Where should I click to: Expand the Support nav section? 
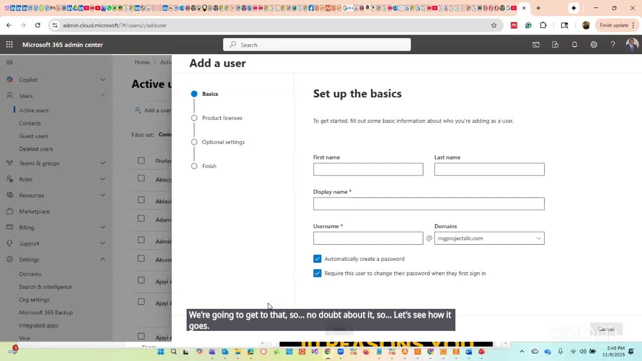(x=103, y=243)
